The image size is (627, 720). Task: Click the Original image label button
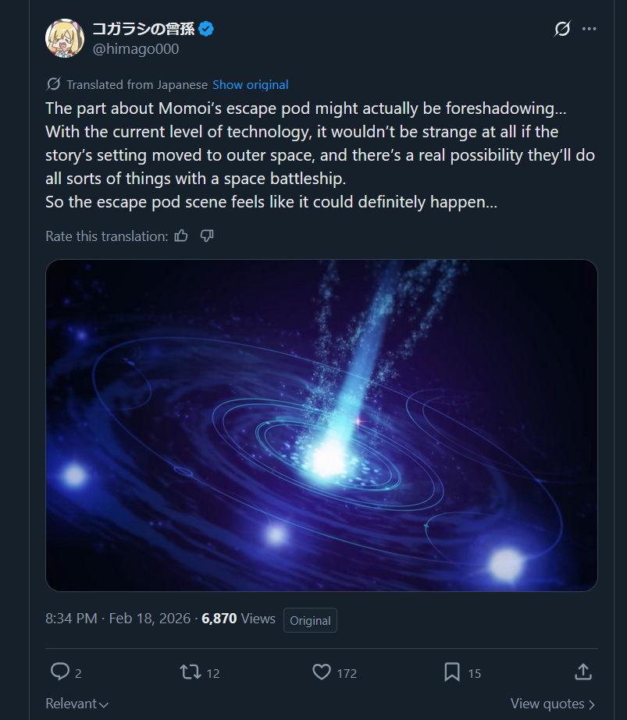click(x=310, y=620)
